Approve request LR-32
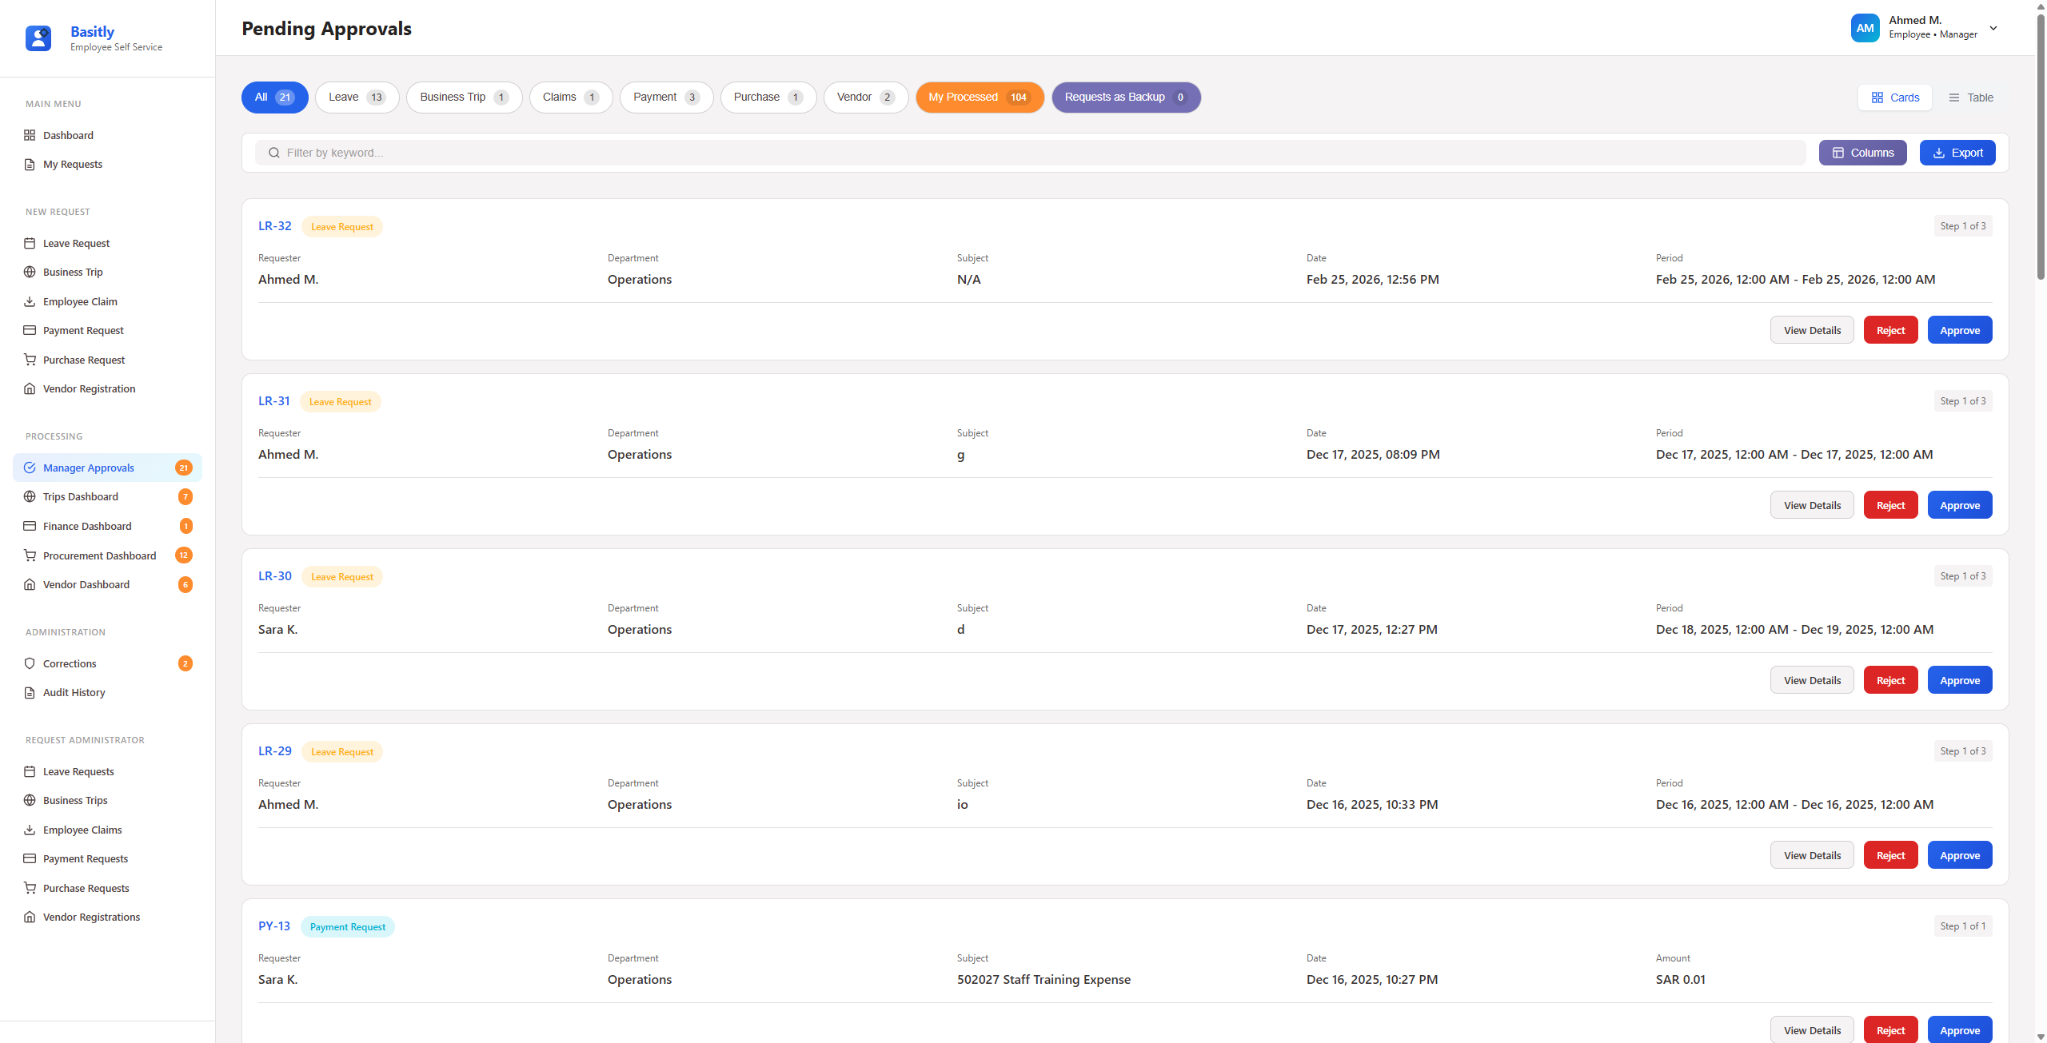The height and width of the screenshot is (1043, 2047). click(1959, 329)
